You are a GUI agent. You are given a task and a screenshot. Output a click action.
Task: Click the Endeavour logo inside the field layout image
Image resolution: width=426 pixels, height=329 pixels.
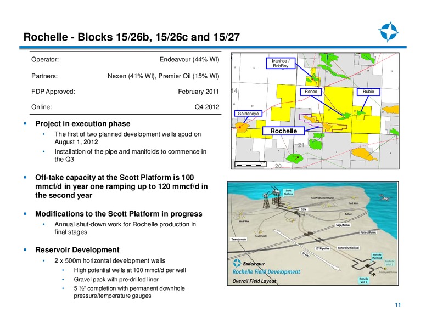(249, 263)
